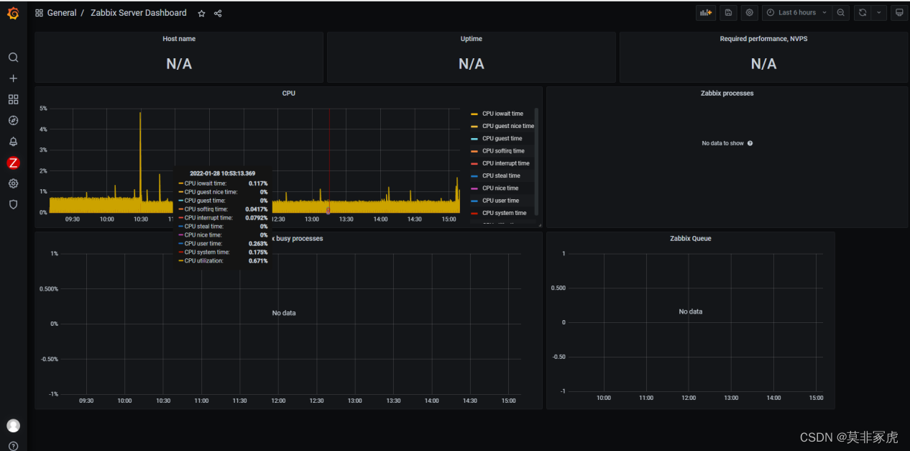Change color of CPU interrupt time swatch
Screen dimensions: 910x451
pyautogui.click(x=474, y=163)
